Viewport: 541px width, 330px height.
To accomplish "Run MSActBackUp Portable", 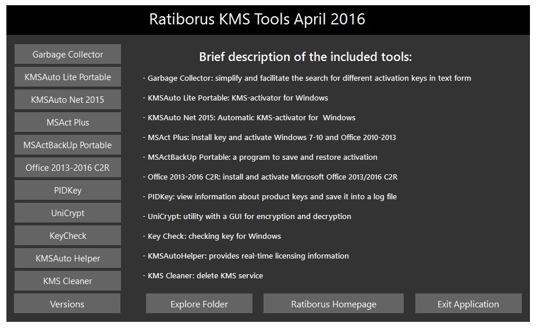I will (67, 145).
